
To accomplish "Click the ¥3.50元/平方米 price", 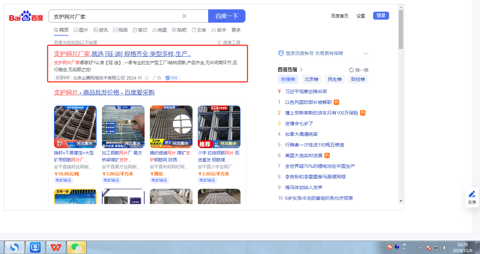I will pos(214,174).
